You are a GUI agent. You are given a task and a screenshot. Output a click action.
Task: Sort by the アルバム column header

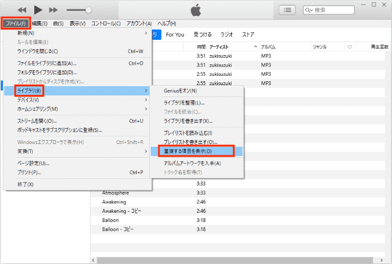pyautogui.click(x=285, y=47)
